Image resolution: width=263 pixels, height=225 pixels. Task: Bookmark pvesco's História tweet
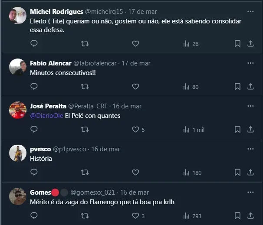[x=237, y=173]
